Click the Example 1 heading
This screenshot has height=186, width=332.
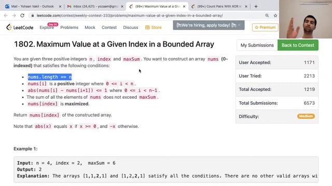click(x=25, y=149)
